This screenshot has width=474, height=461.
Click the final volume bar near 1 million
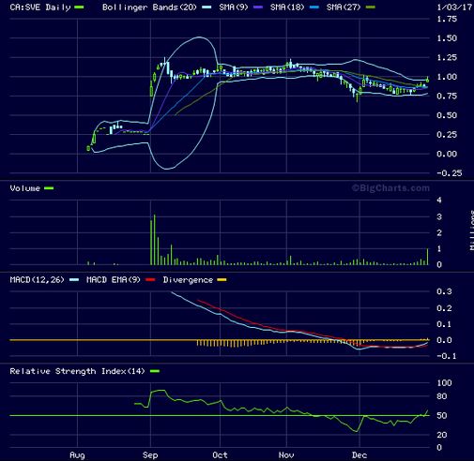pos(428,257)
